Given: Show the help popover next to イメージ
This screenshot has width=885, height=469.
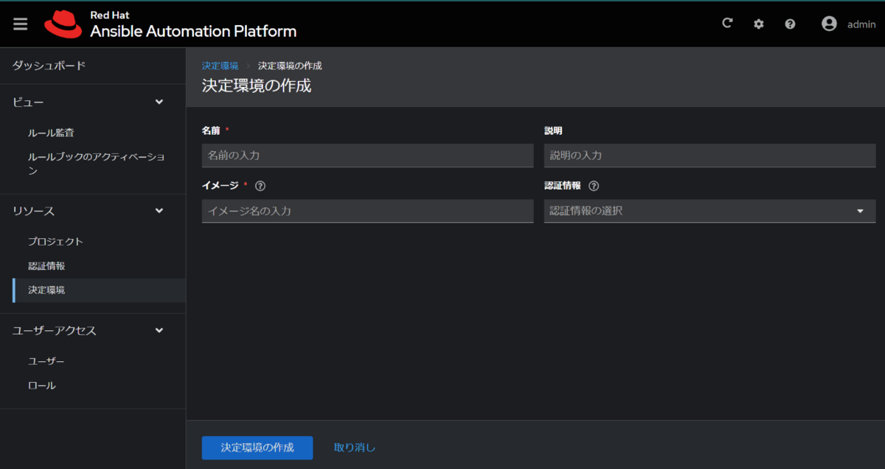Looking at the screenshot, I should (x=260, y=186).
